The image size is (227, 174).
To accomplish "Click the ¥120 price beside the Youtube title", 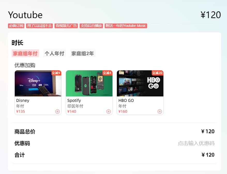I will tap(211, 15).
